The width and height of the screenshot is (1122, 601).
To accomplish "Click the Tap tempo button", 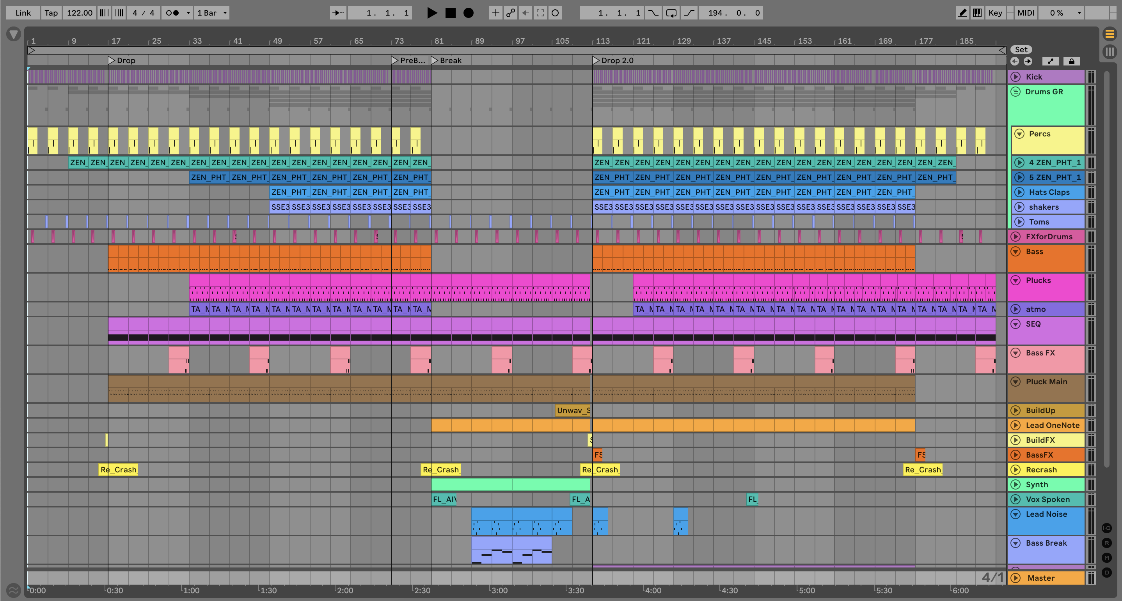I will [x=51, y=13].
